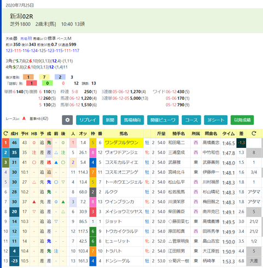Image resolution: width=263 pixels, height=268 pixels.
Task: Click the レースLv A rating
Action: pos(24,119)
